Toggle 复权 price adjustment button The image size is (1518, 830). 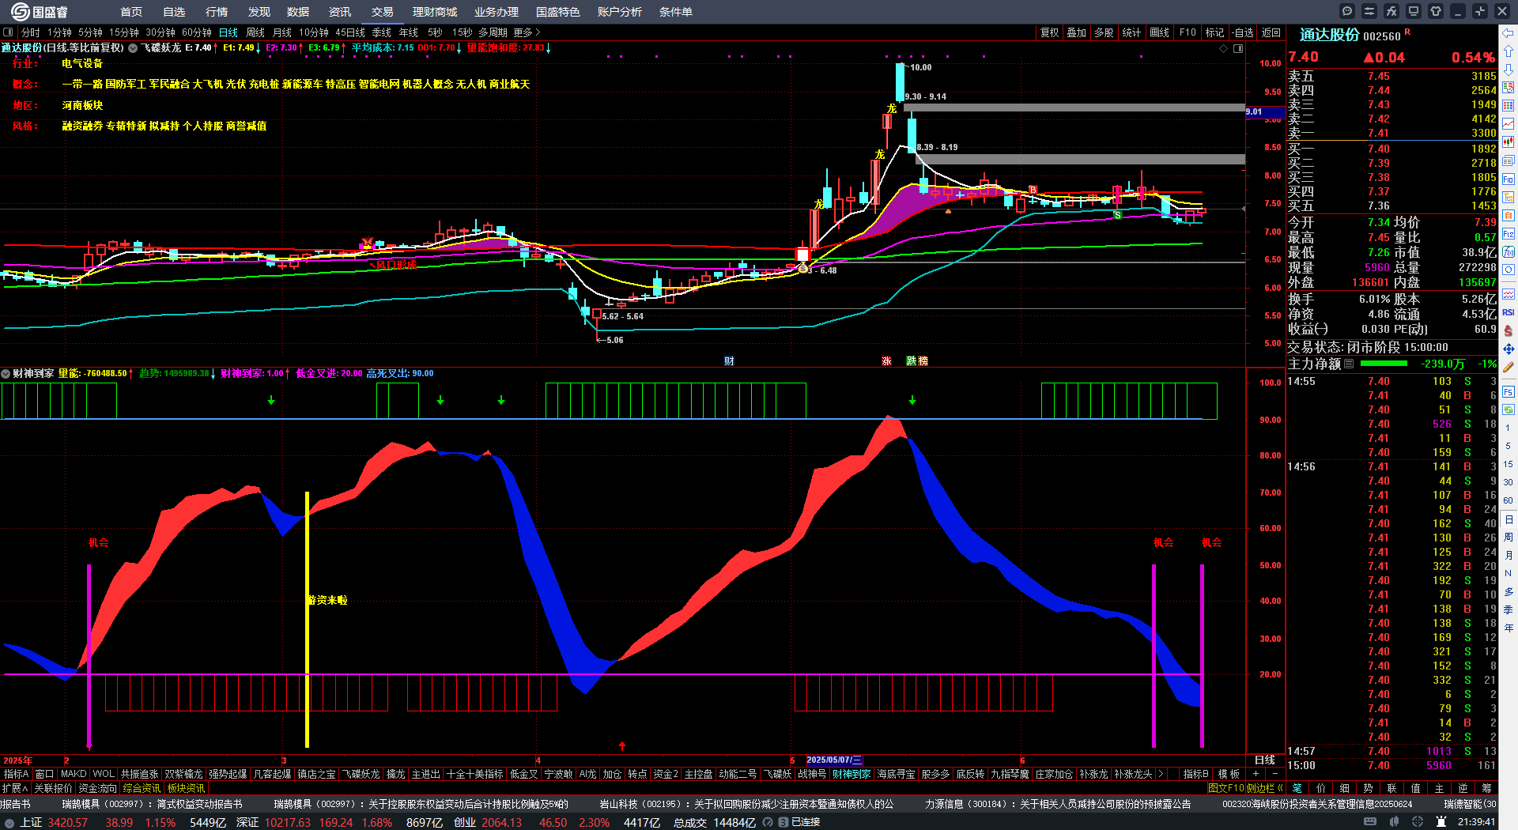(x=1049, y=32)
